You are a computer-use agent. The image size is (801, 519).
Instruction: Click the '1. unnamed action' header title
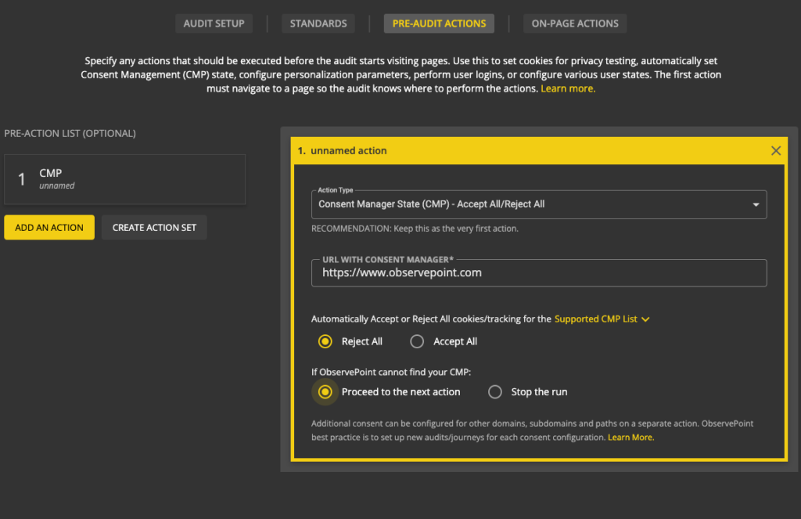pos(348,150)
